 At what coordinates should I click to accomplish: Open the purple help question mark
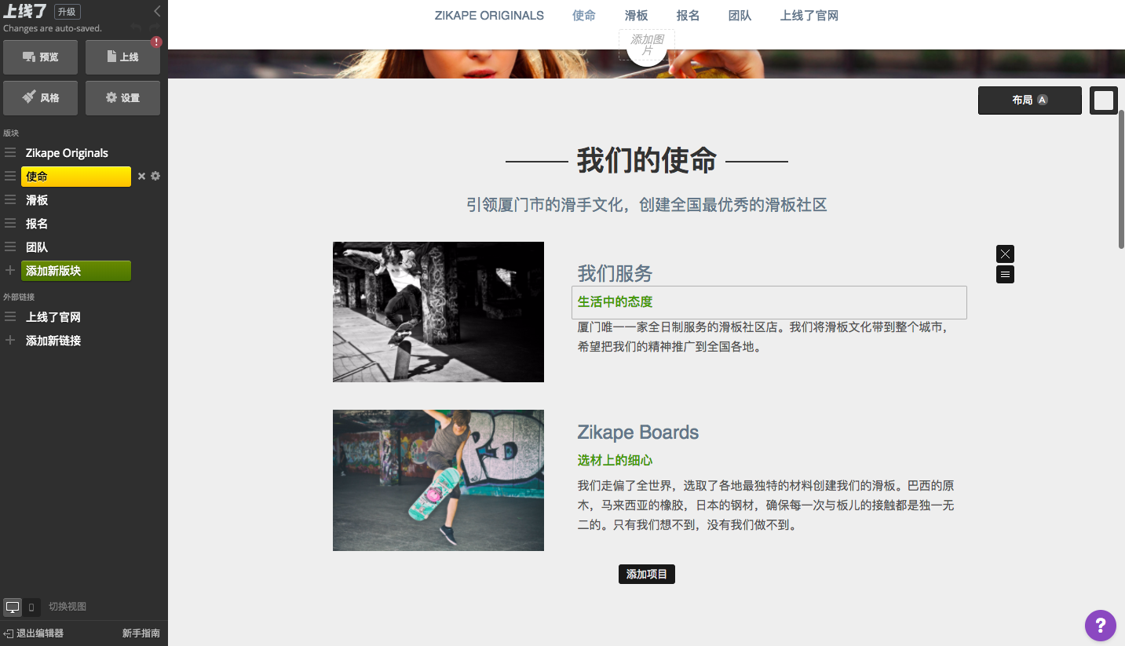pyautogui.click(x=1101, y=626)
